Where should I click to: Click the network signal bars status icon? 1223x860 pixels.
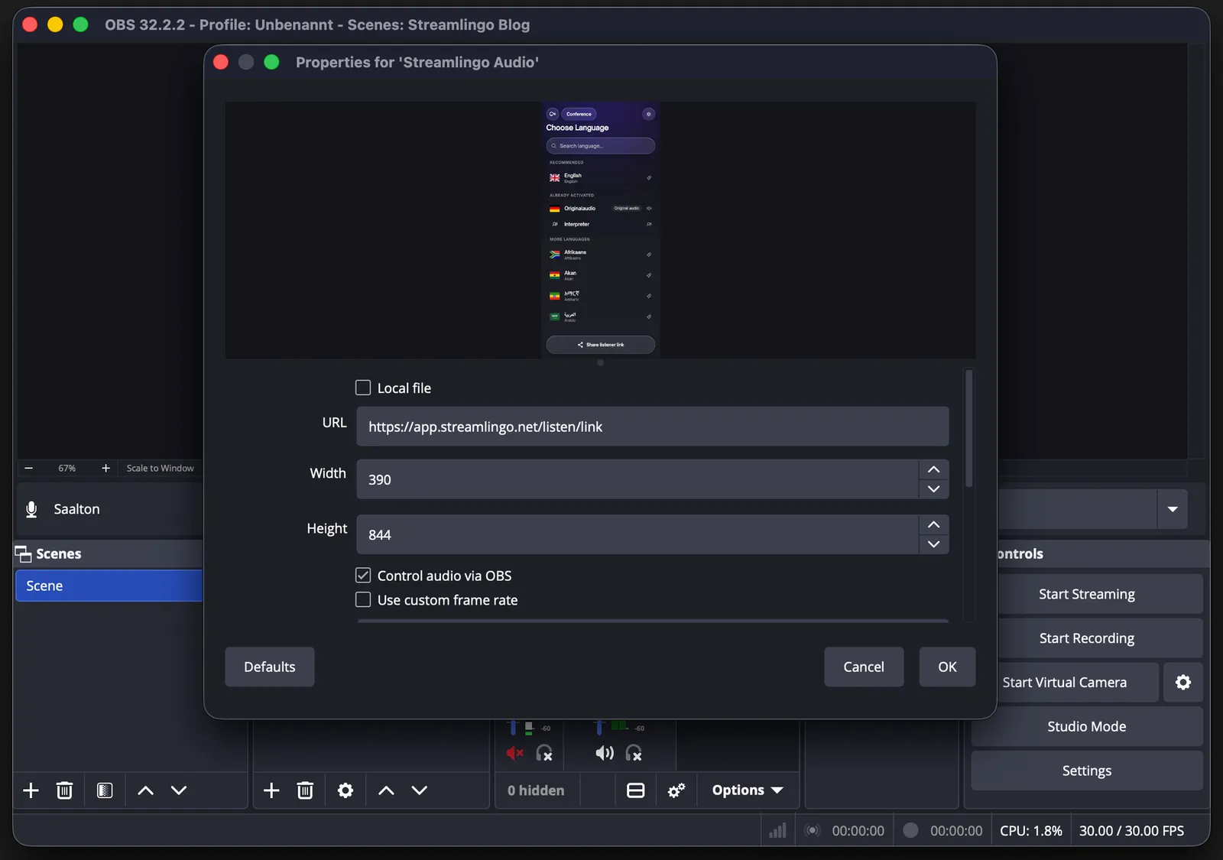(x=777, y=831)
